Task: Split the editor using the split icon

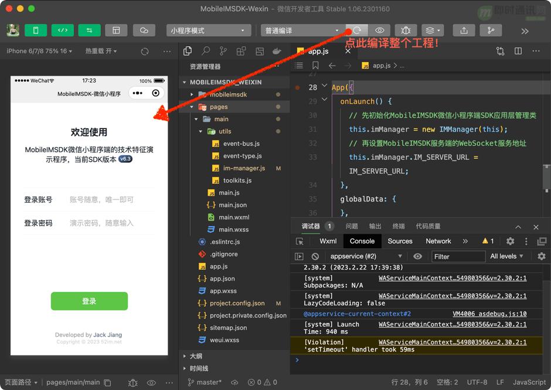Action: click(518, 51)
